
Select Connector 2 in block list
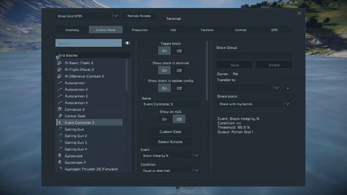coord(89,109)
